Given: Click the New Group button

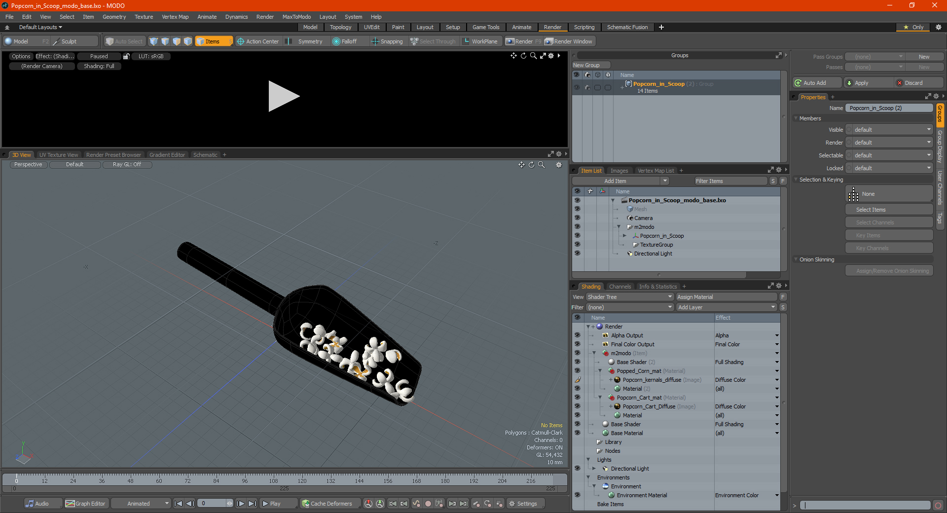Looking at the screenshot, I should (x=591, y=65).
